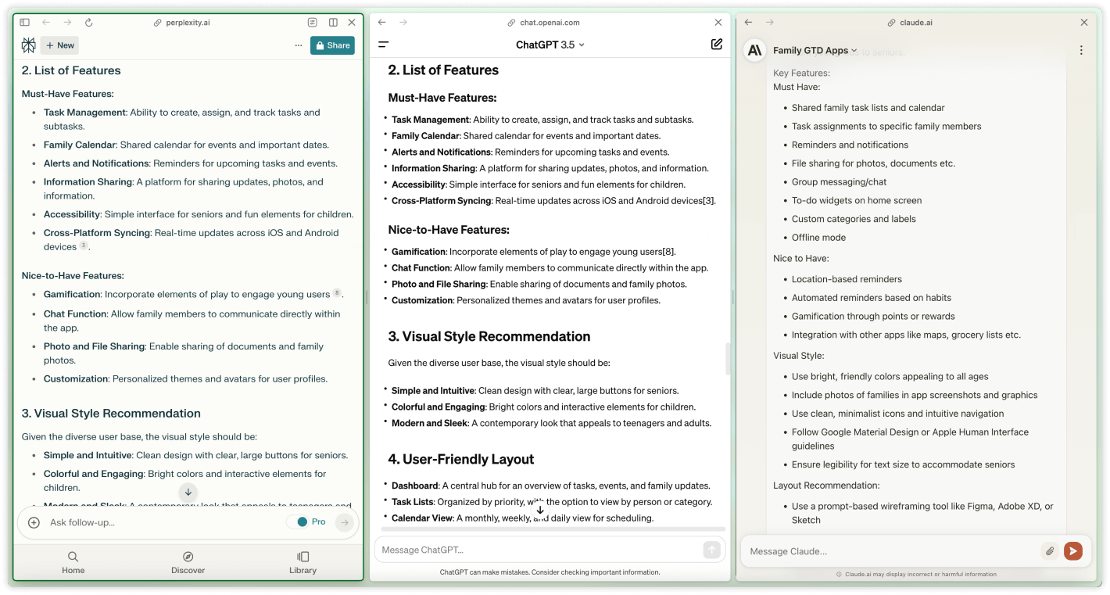
Task: Click the 'Offline mode' bullet in Claude
Action: click(818, 238)
